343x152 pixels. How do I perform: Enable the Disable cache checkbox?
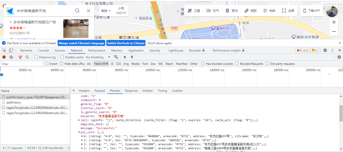click(x=62, y=57)
